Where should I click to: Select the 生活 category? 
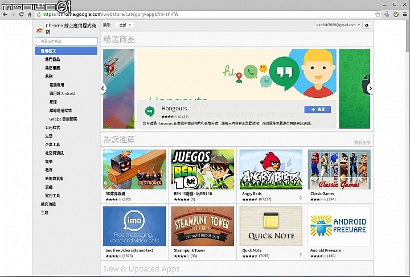[x=48, y=136]
